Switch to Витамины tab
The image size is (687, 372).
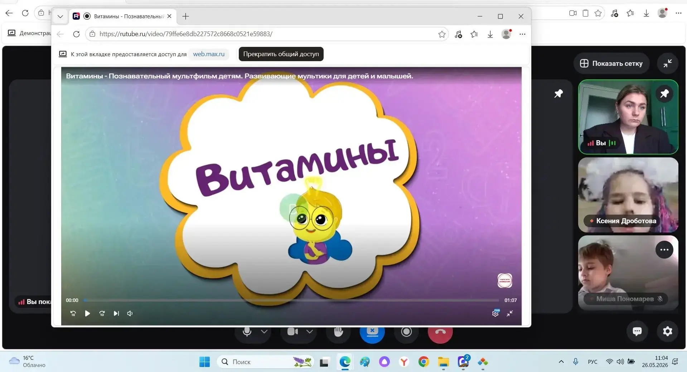[x=122, y=16]
